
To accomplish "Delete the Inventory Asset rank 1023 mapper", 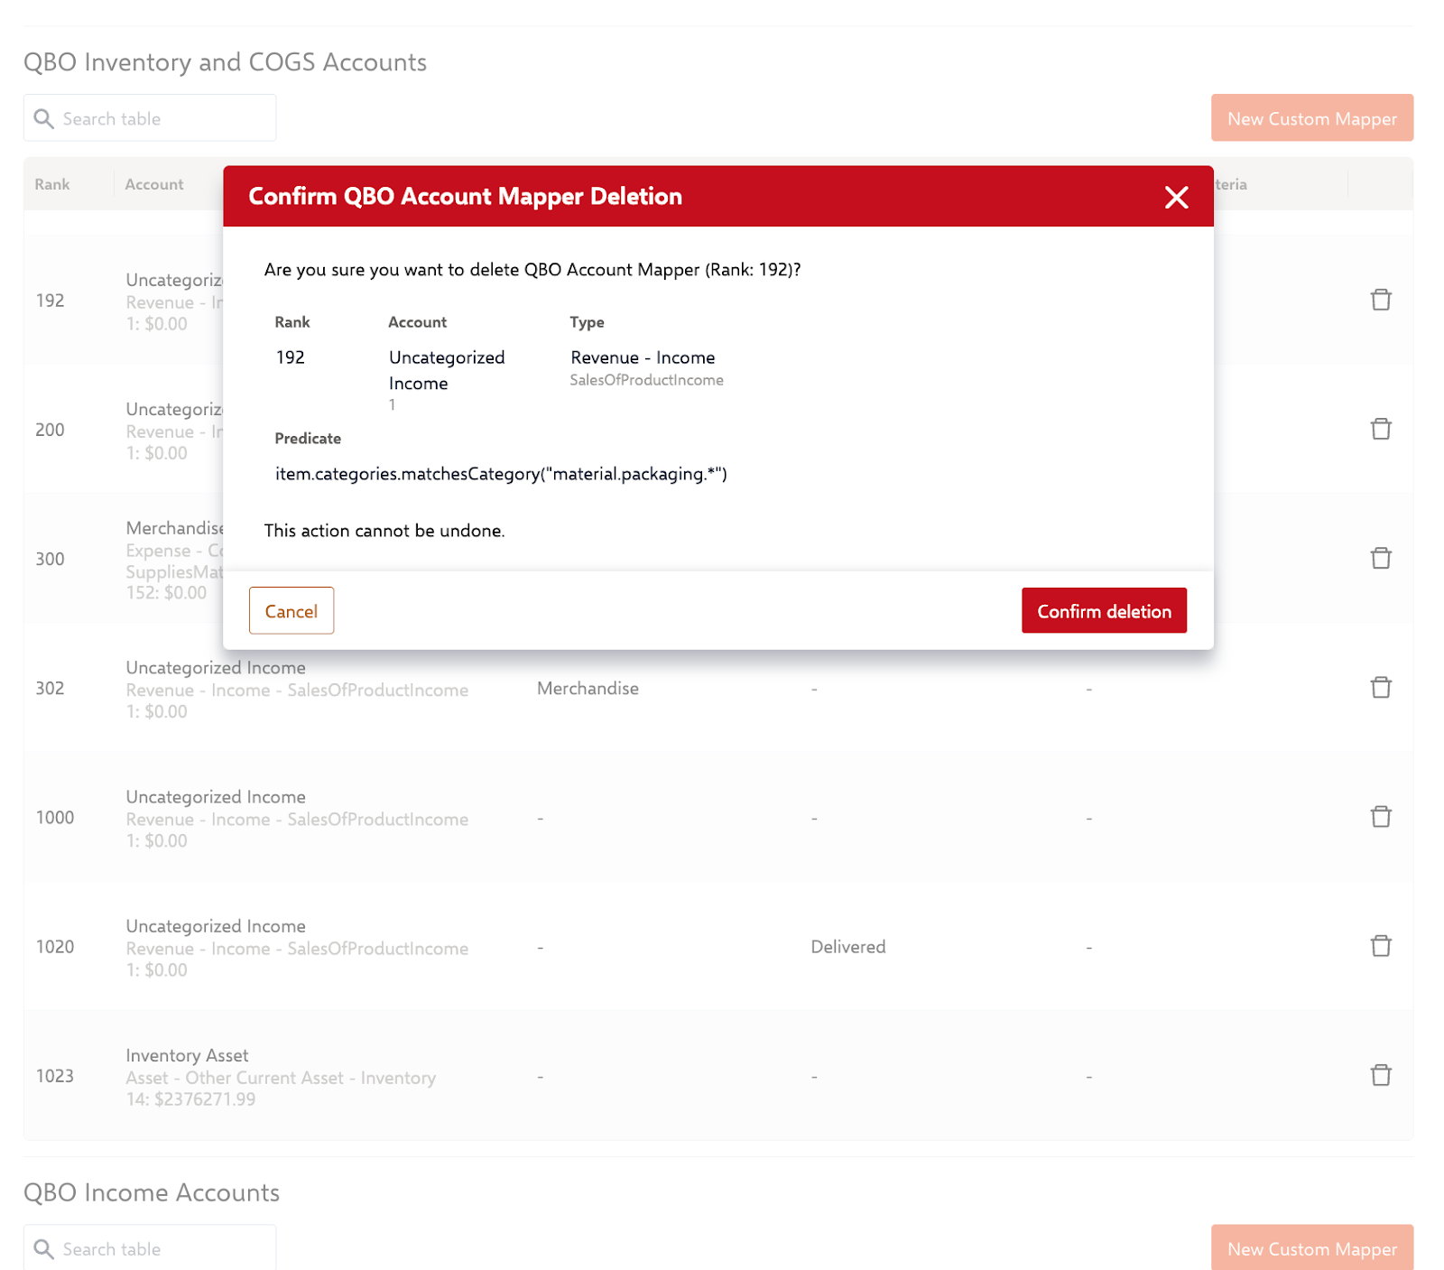I will [1380, 1075].
